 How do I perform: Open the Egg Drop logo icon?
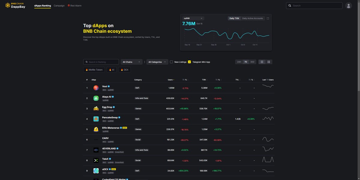[x=96, y=109]
